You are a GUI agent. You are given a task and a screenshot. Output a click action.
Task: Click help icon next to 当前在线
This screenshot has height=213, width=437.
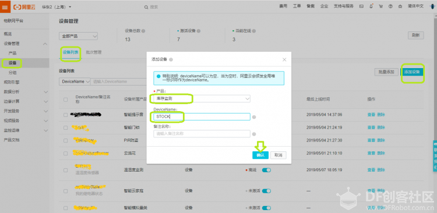point(254,31)
